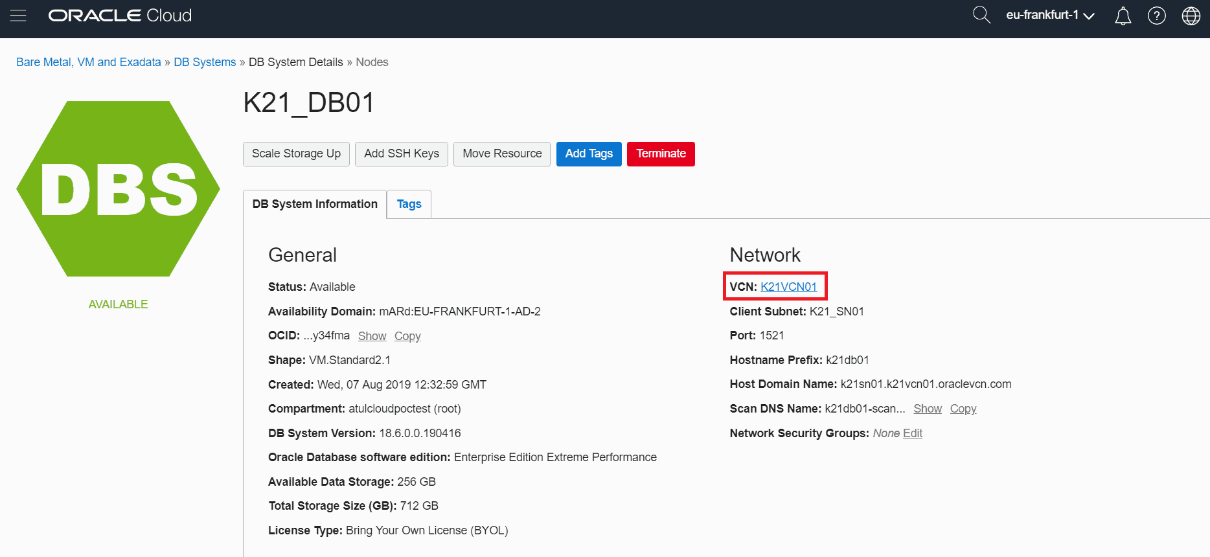Click the Oracle Cloud logo
The height and width of the screenshot is (557, 1210).
point(120,16)
